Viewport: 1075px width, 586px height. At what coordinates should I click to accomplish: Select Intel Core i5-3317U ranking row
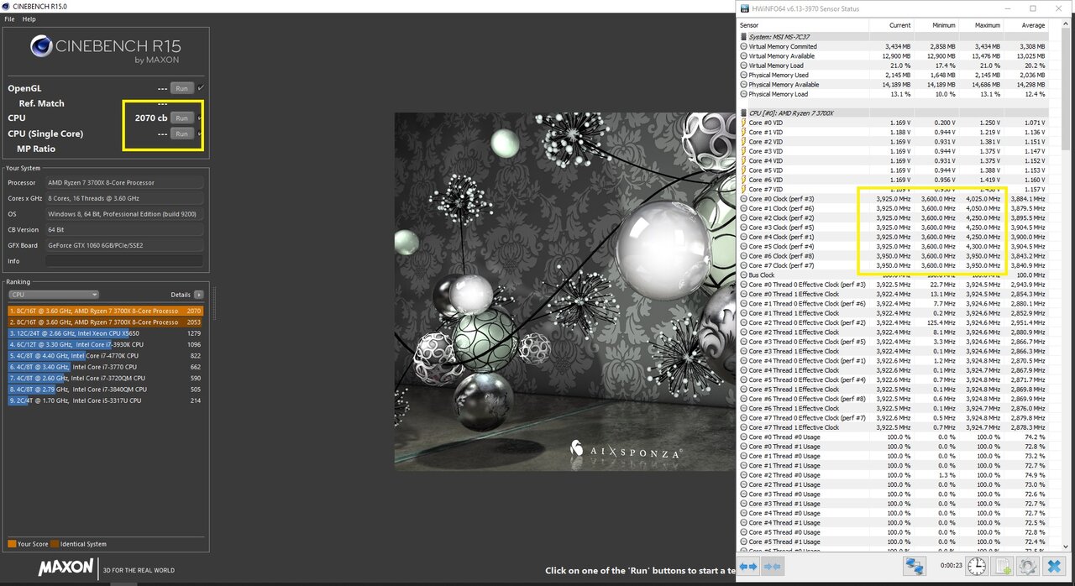[x=105, y=400]
